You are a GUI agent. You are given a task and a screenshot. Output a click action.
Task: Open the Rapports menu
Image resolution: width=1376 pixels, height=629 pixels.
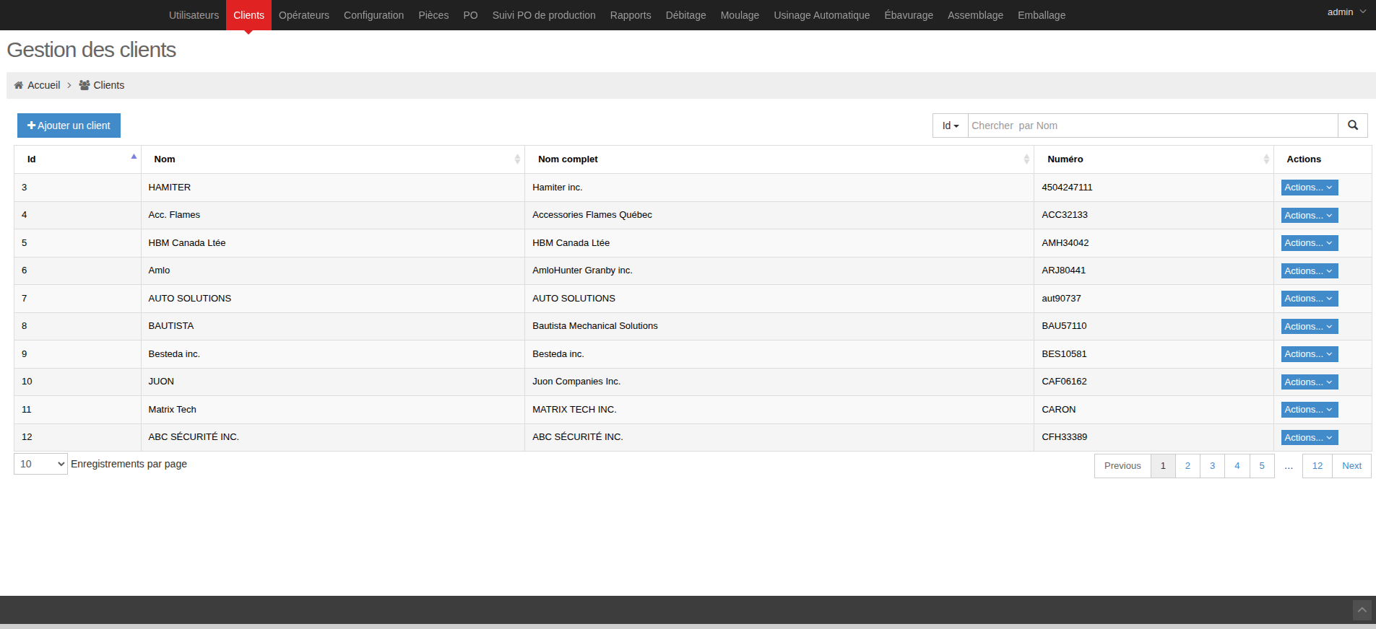[631, 15]
